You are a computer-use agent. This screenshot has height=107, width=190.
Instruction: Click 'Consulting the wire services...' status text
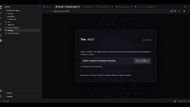(92, 67)
